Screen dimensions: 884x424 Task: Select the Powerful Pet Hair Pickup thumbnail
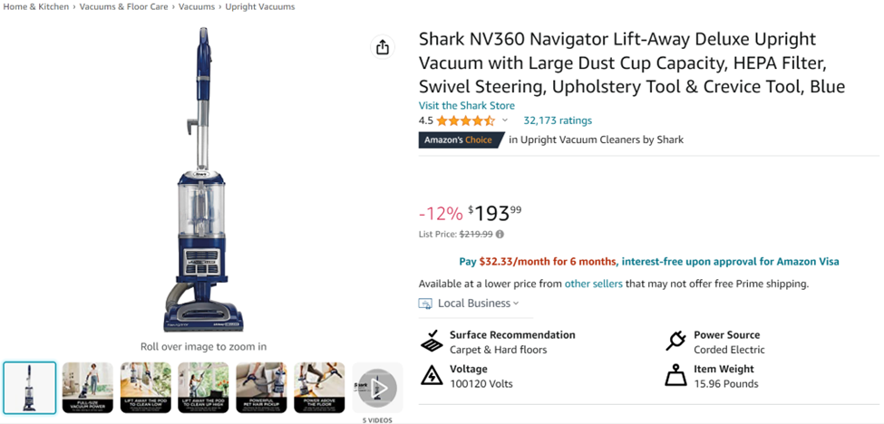[261, 388]
